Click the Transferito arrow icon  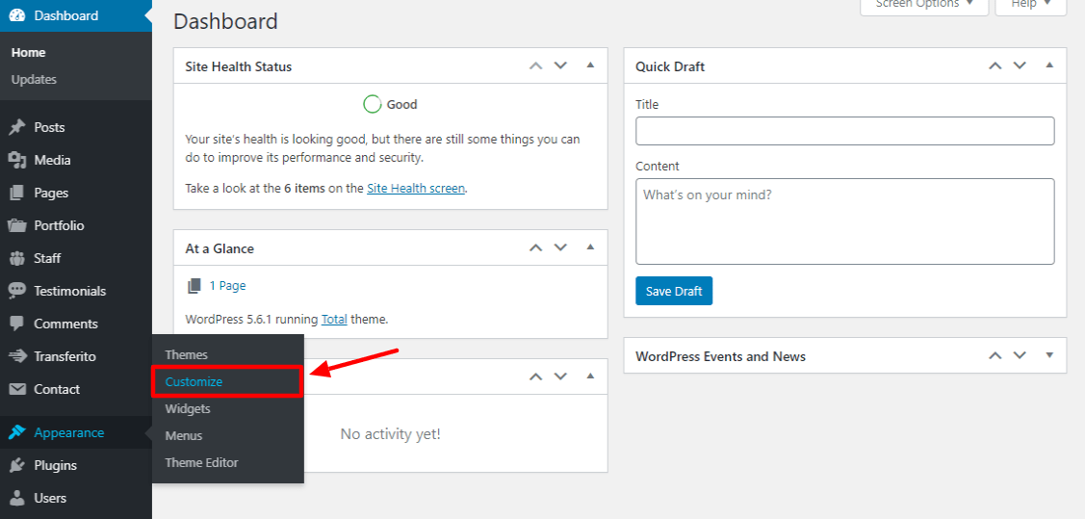tap(16, 356)
